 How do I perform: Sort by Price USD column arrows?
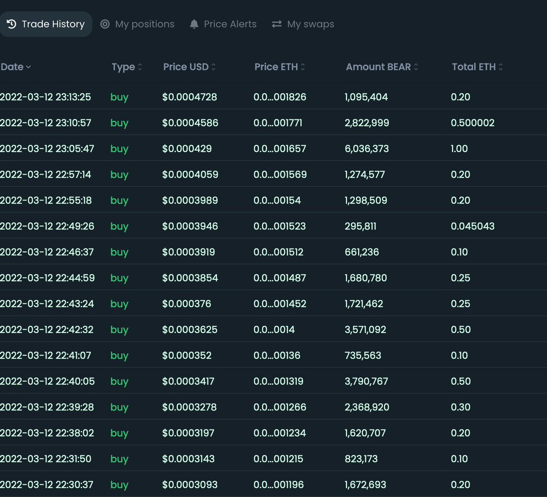[x=213, y=67]
